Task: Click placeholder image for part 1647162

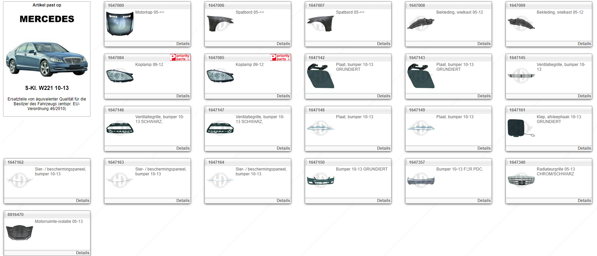Action: [20, 180]
